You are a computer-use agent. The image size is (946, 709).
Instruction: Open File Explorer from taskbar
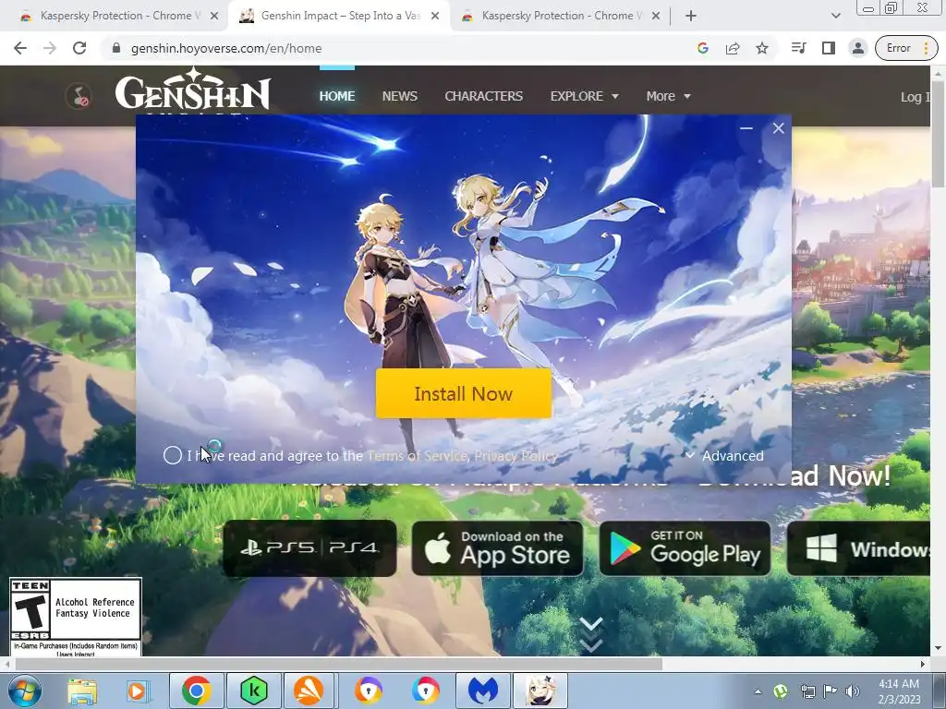(x=82, y=691)
